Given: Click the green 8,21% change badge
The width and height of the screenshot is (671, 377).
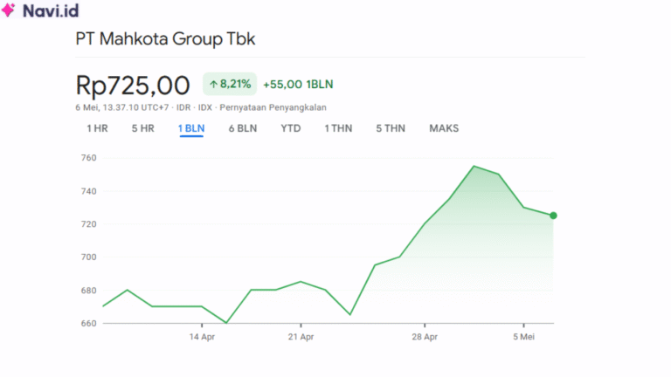Looking at the screenshot, I should 230,84.
